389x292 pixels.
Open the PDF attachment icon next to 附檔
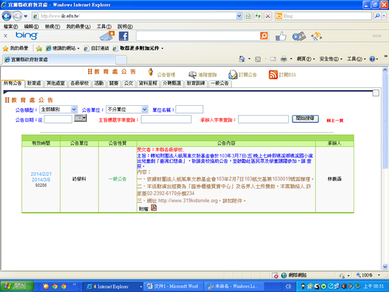pyautogui.click(x=154, y=207)
